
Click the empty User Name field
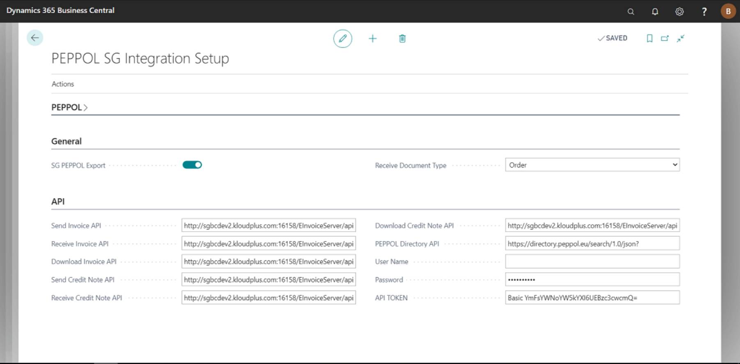tap(592, 261)
